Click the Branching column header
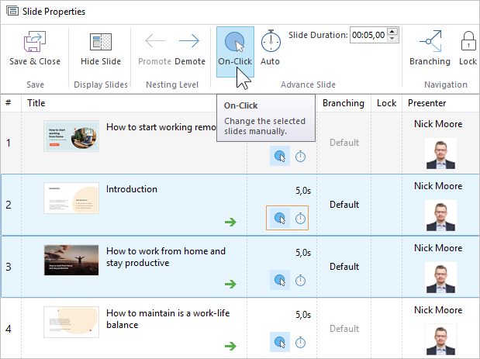This screenshot has width=480, height=359. [x=344, y=103]
